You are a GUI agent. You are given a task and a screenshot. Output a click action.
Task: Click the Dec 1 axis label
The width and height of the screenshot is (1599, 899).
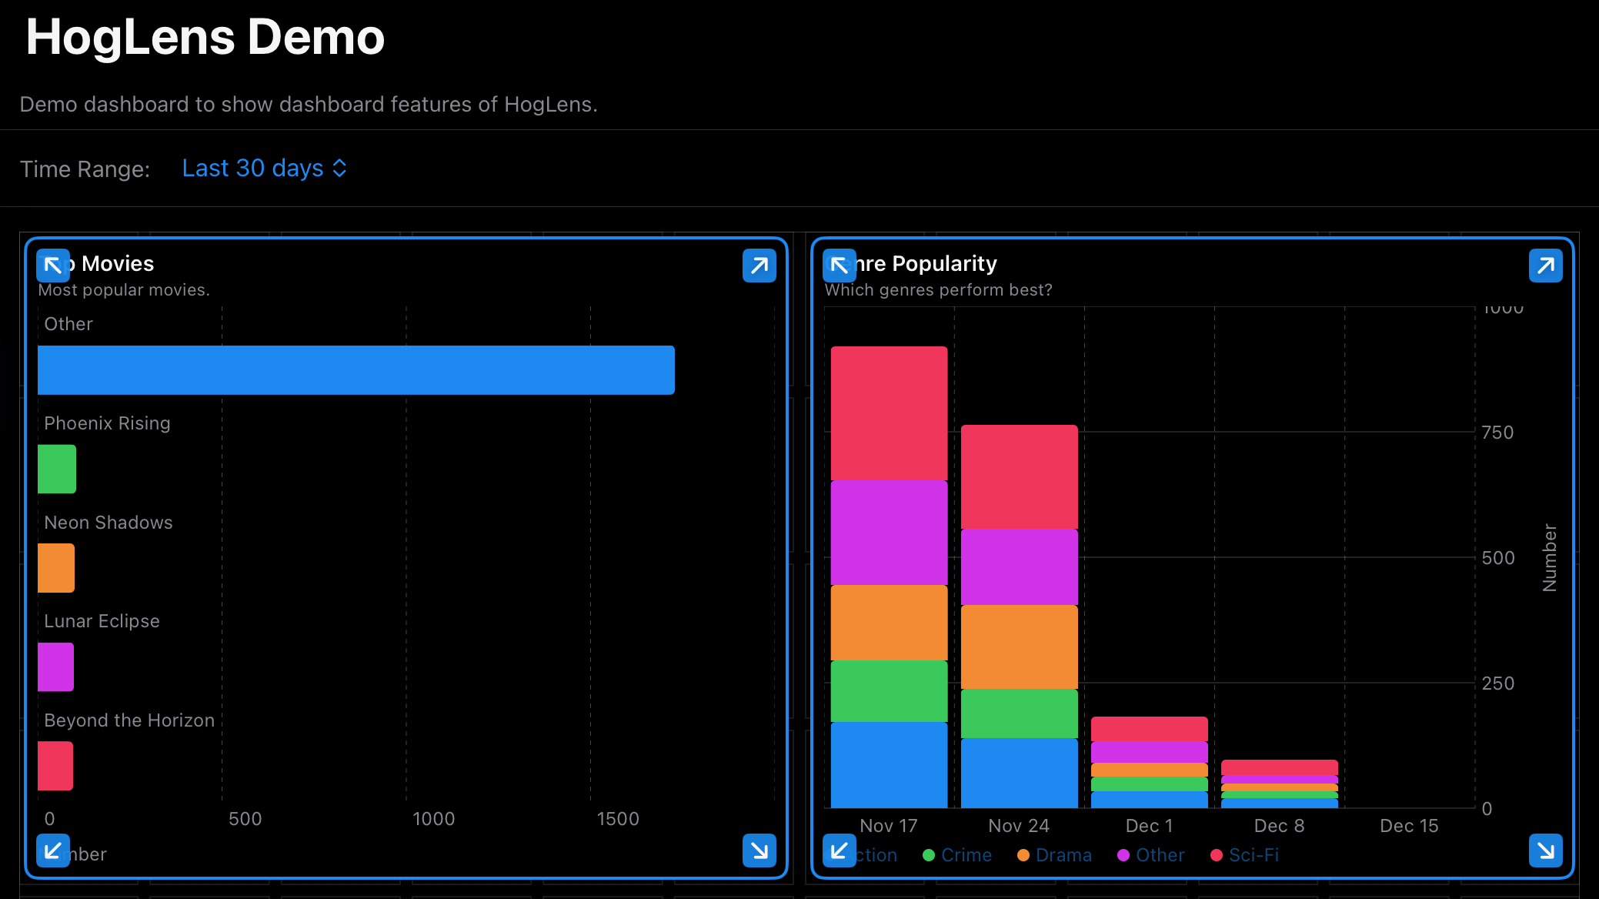coord(1149,826)
